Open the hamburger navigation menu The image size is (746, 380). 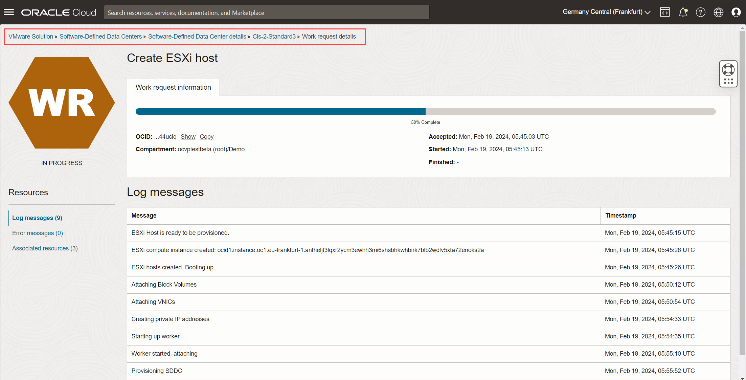[9, 12]
